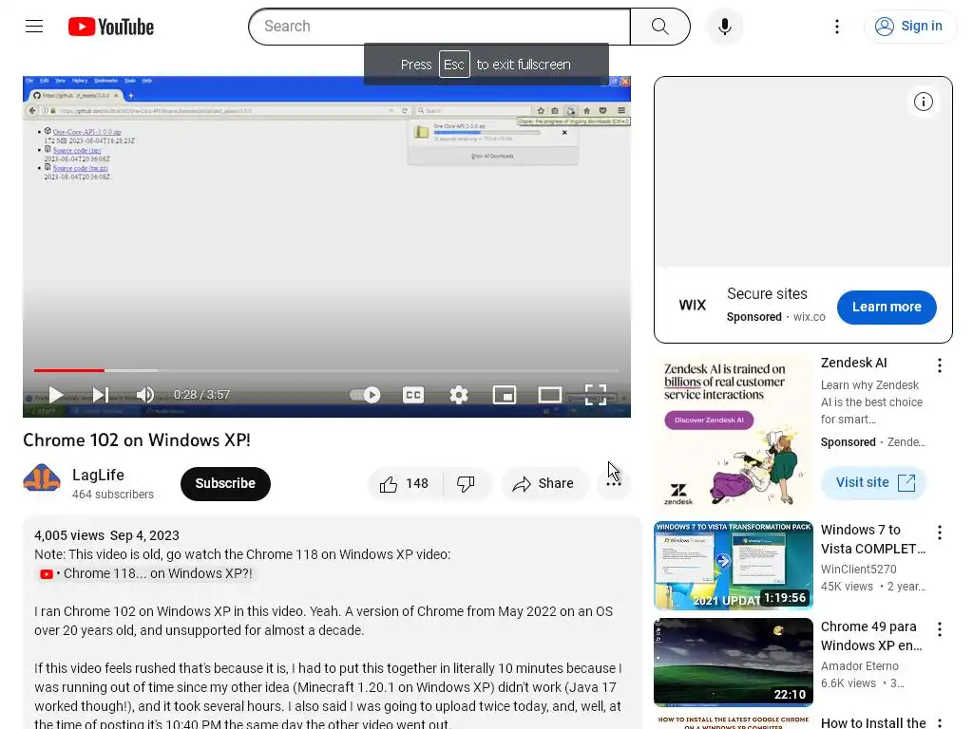Open options for Chrome 49 para video
The height and width of the screenshot is (729, 973).
pyautogui.click(x=940, y=629)
